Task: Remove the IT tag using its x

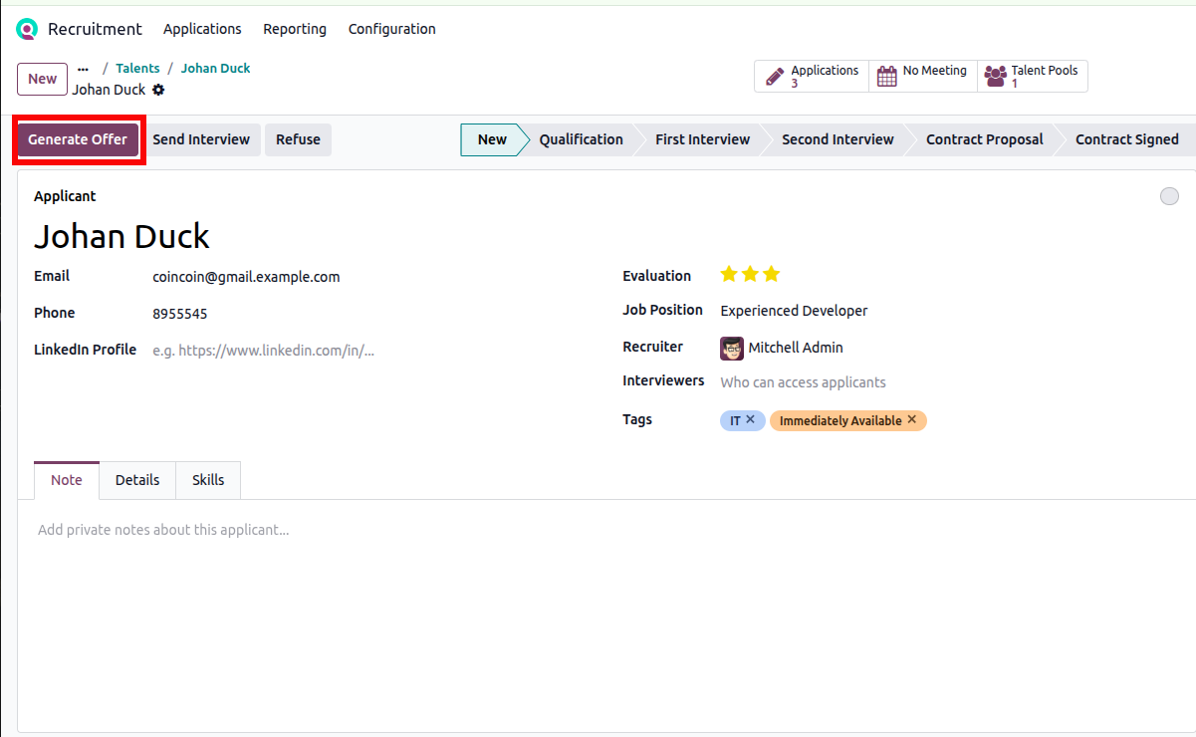Action: (751, 419)
